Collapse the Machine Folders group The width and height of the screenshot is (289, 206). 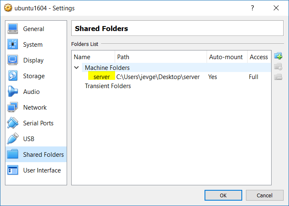click(x=77, y=67)
